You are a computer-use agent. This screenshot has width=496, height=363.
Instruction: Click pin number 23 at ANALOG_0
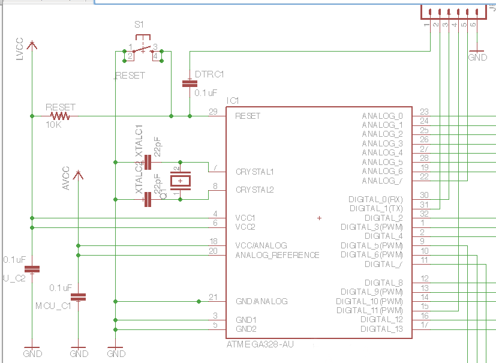click(425, 112)
